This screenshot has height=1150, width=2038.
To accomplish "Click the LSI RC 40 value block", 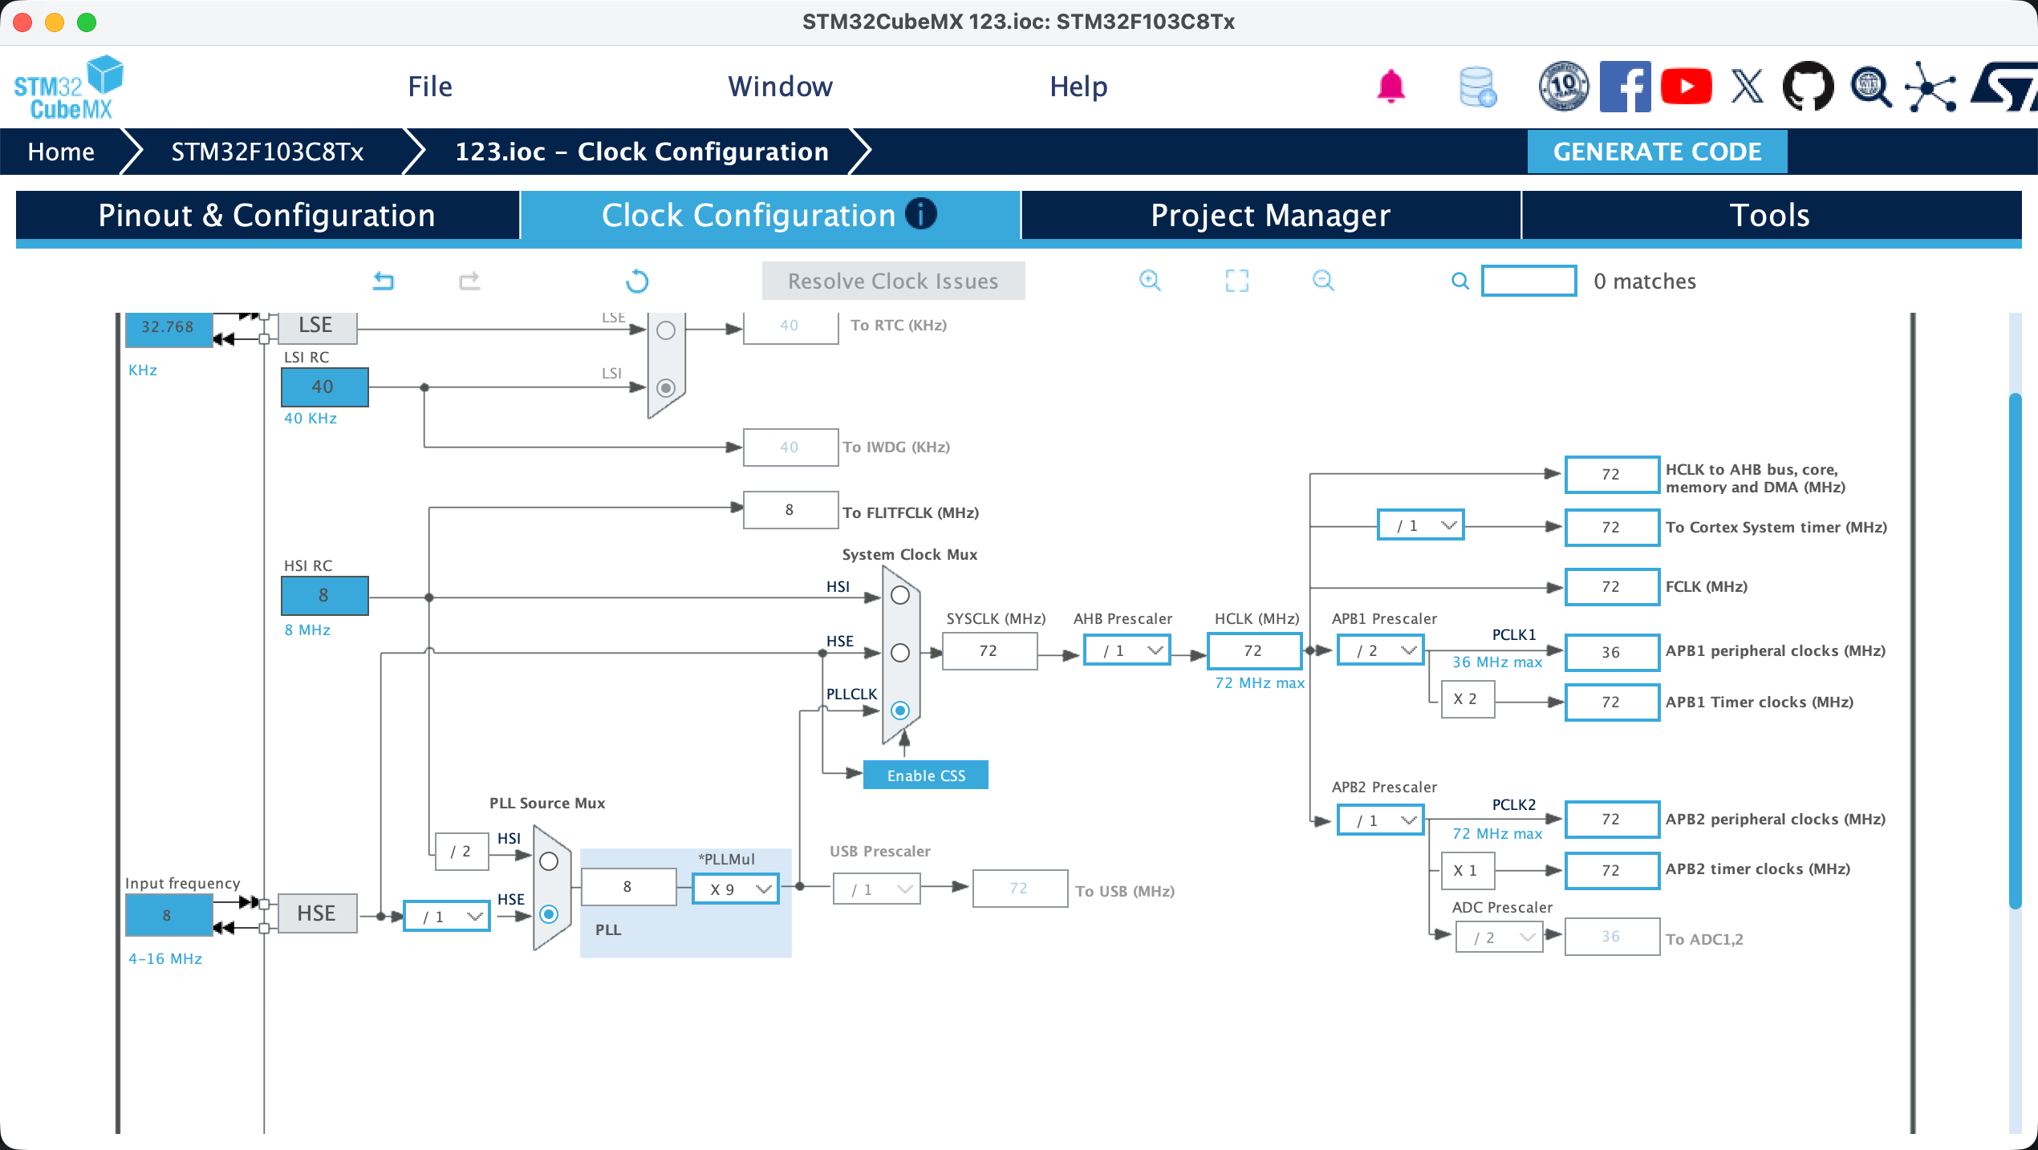I will click(x=325, y=387).
